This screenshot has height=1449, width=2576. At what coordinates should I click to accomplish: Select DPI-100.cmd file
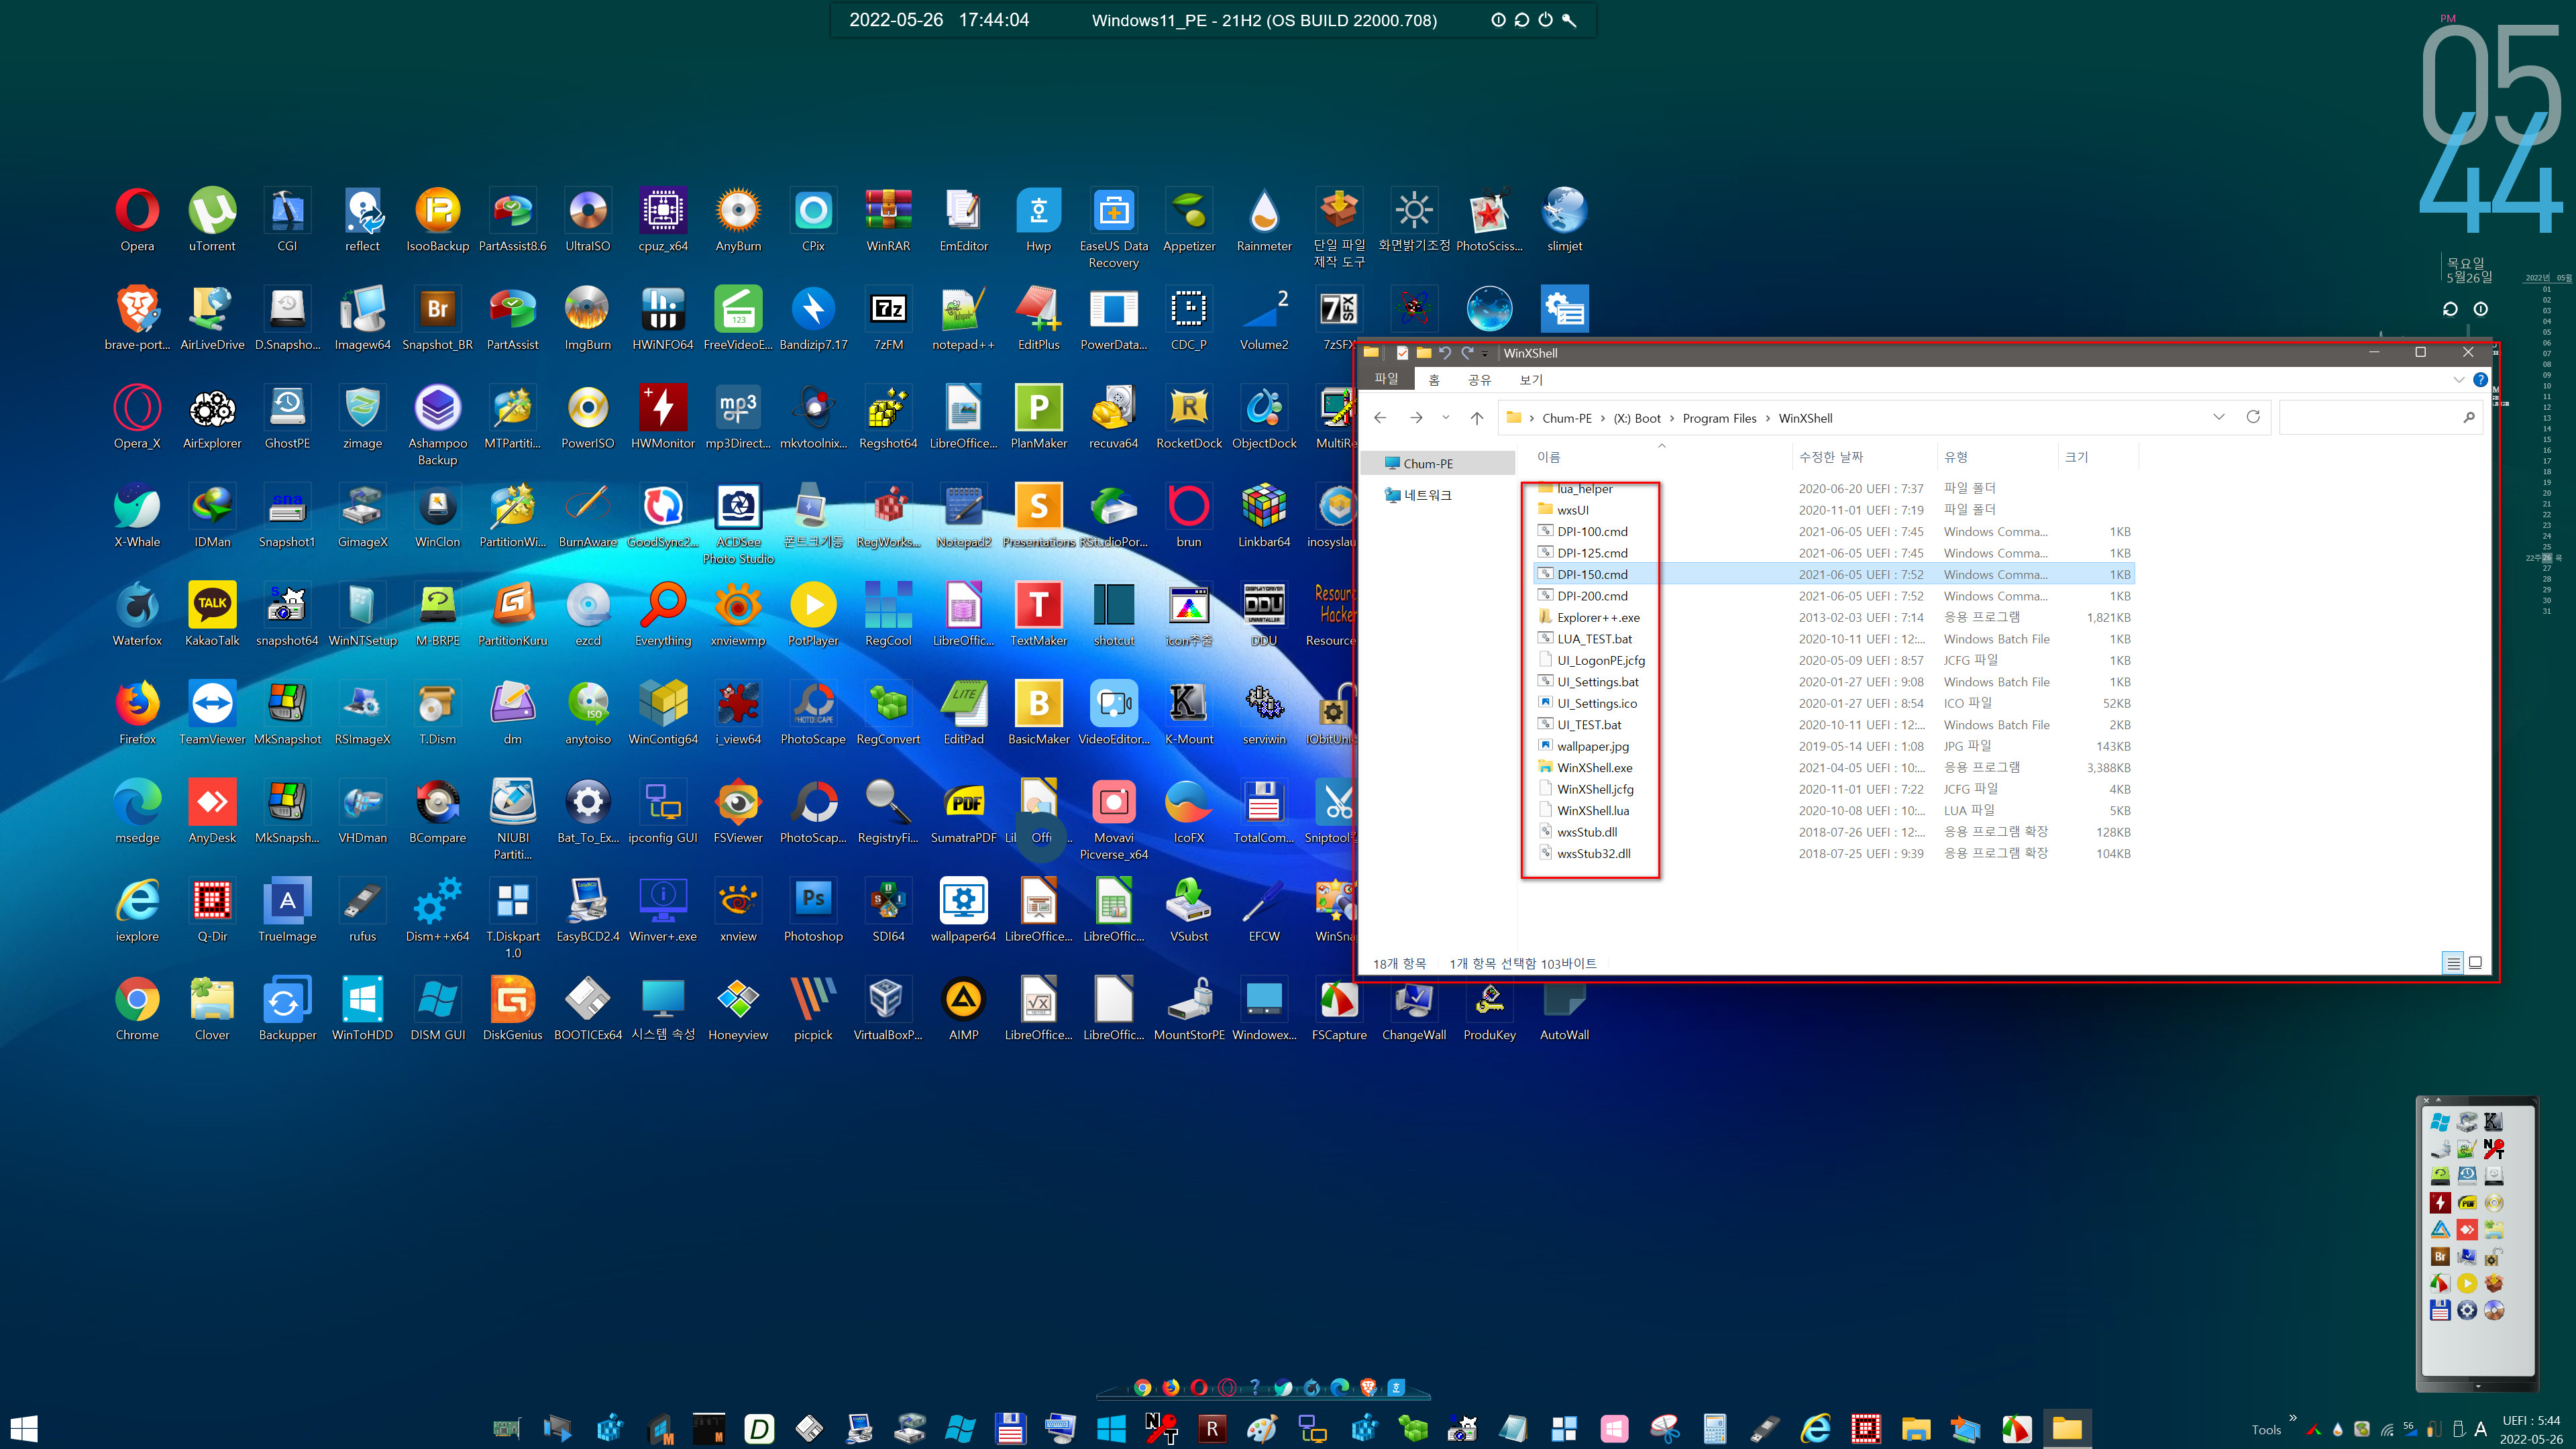[1592, 531]
